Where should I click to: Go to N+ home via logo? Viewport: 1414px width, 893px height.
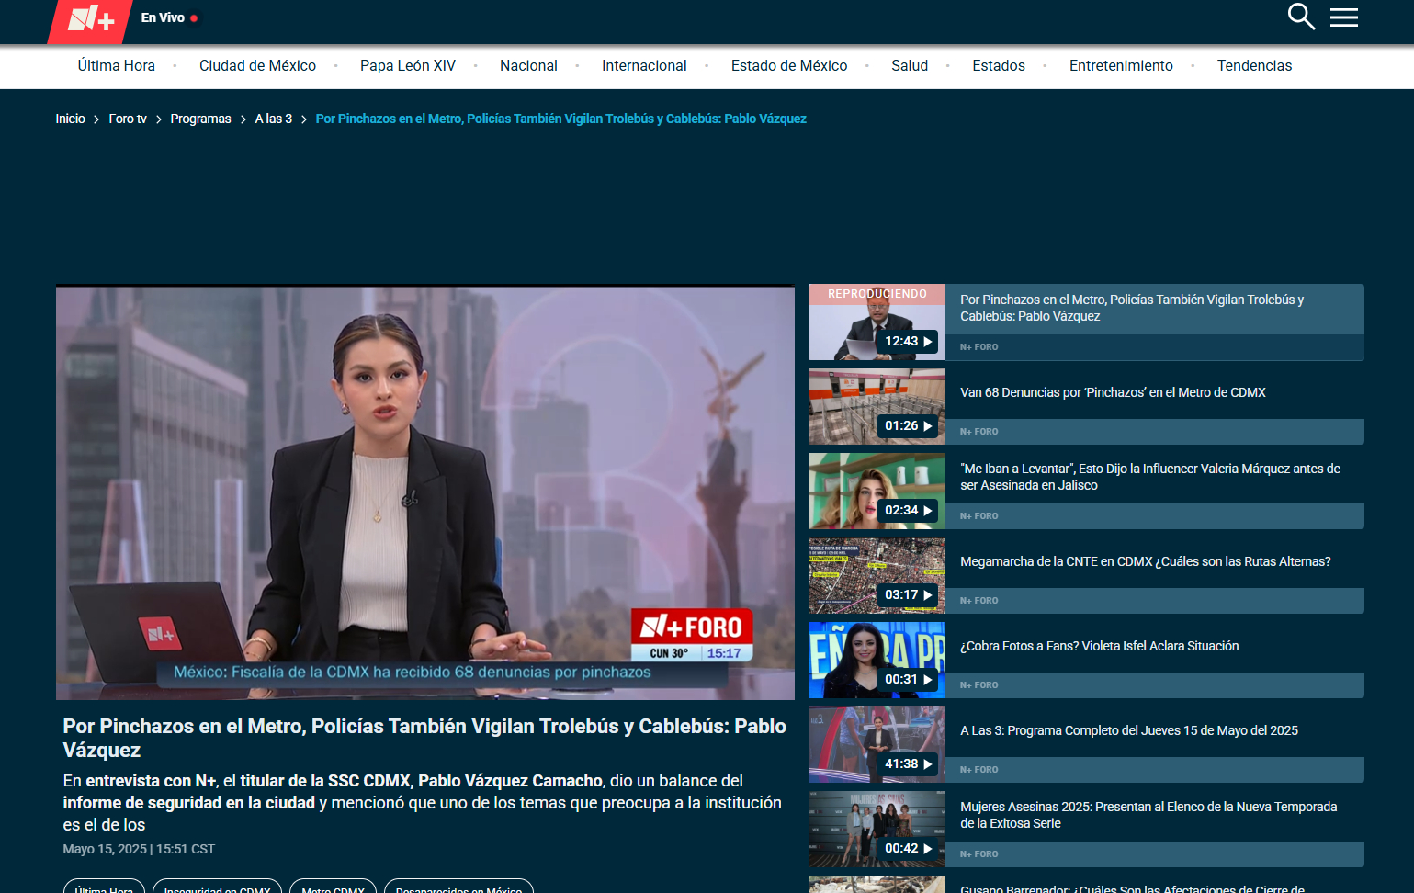(89, 20)
